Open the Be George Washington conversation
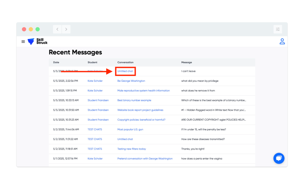The image size is (304, 189). 131,81
